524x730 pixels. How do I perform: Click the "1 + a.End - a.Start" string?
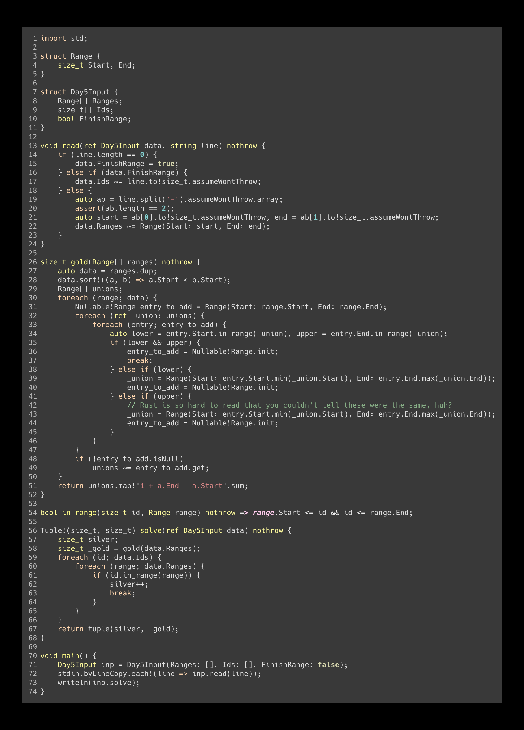click(x=181, y=486)
